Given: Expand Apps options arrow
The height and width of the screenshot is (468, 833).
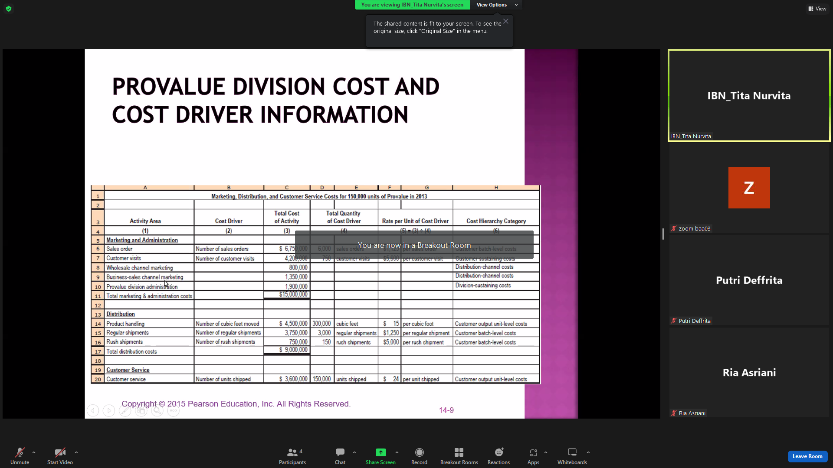Looking at the screenshot, I should 546,452.
